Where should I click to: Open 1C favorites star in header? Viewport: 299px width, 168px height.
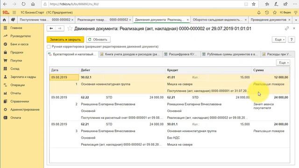coord(275,13)
